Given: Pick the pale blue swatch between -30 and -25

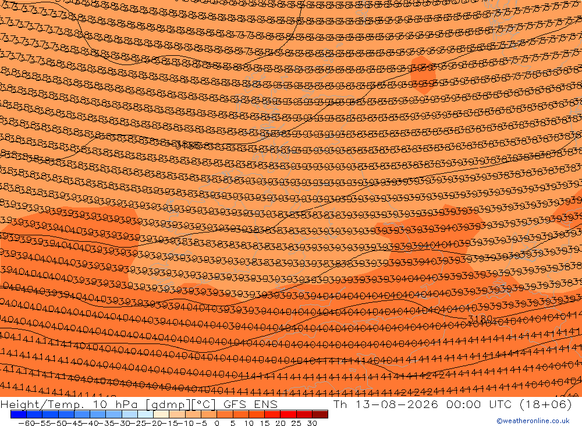Looking at the screenshot, I should click(x=130, y=414).
